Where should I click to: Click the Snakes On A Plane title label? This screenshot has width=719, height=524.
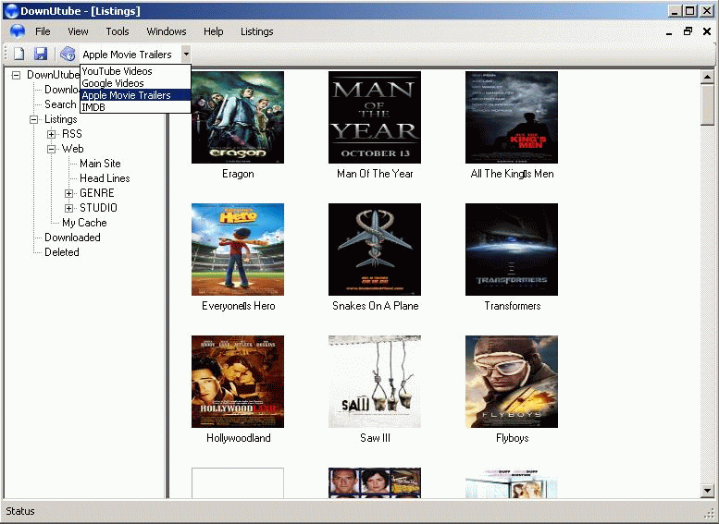click(x=376, y=306)
